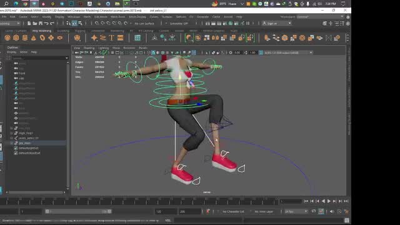Viewport: 400px width, 225px height.
Task: Toggle the viewport grid display icon
Action: pyautogui.click(x=112, y=52)
